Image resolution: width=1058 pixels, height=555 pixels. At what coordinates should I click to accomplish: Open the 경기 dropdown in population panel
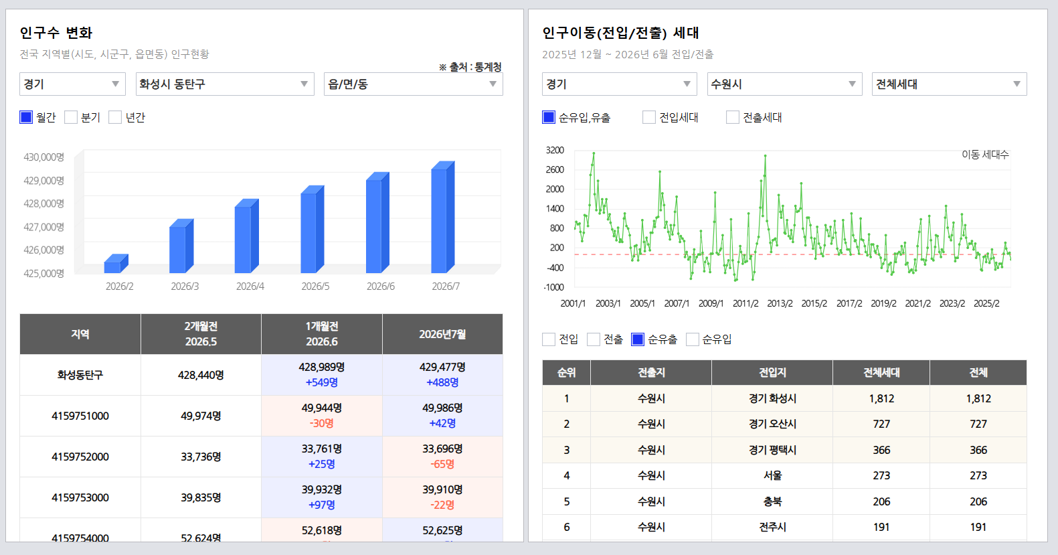pos(72,84)
